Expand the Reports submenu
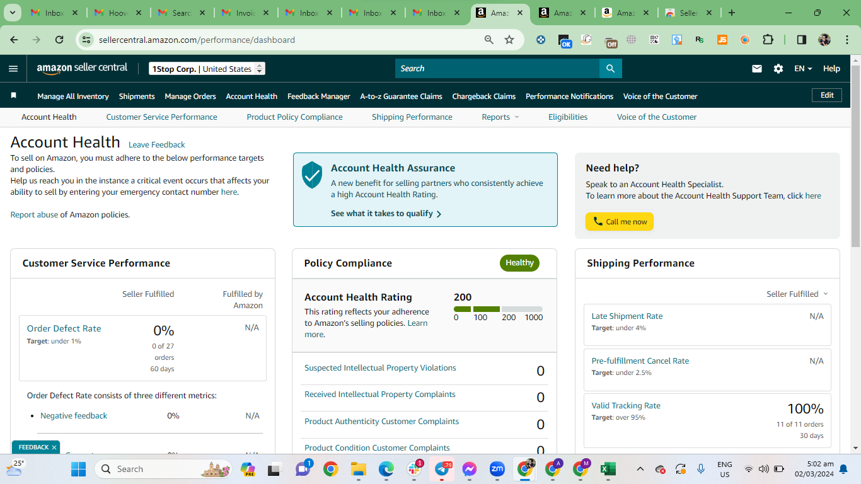Screen dimensions: 861x484 pyautogui.click(x=500, y=117)
